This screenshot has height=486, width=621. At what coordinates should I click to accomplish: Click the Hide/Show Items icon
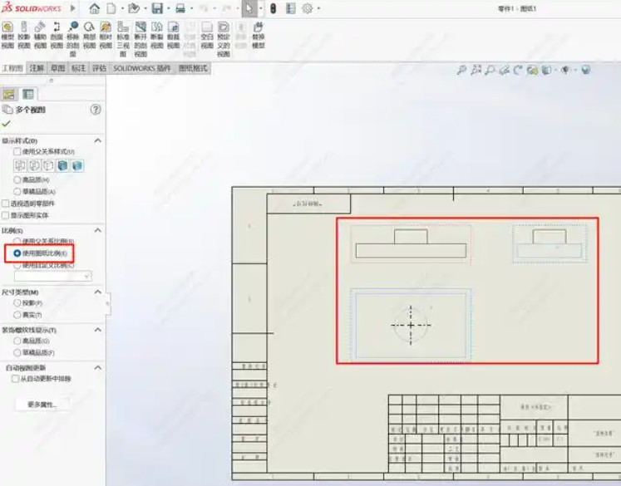pos(565,71)
